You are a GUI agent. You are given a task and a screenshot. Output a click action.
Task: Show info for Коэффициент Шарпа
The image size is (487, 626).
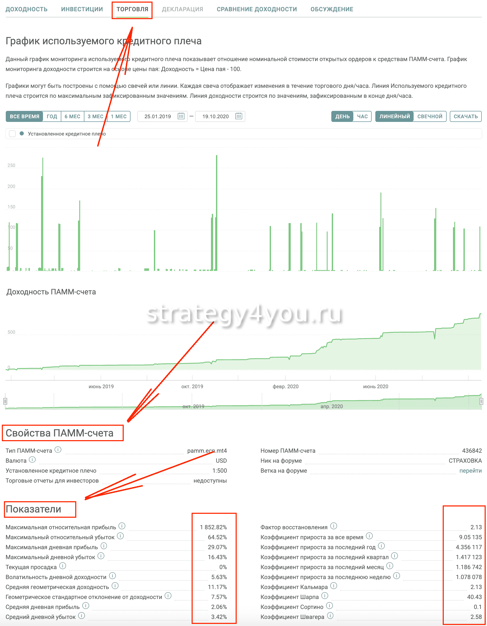pyautogui.click(x=324, y=595)
